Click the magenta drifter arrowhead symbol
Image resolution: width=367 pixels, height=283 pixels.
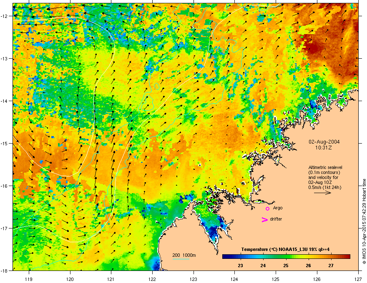264,219
